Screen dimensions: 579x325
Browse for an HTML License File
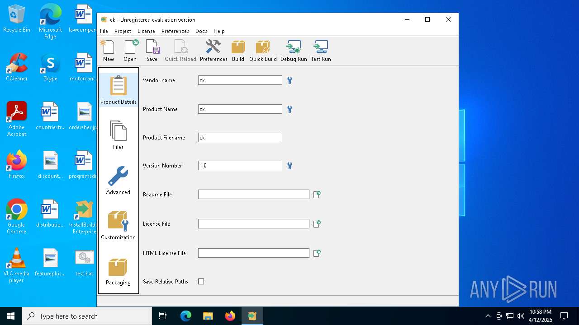coord(317,253)
